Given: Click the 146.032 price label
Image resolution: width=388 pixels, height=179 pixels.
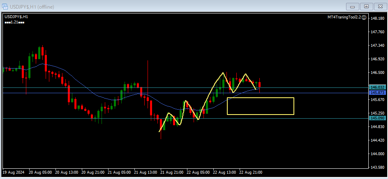Looking at the screenshot, I should coord(377,87).
